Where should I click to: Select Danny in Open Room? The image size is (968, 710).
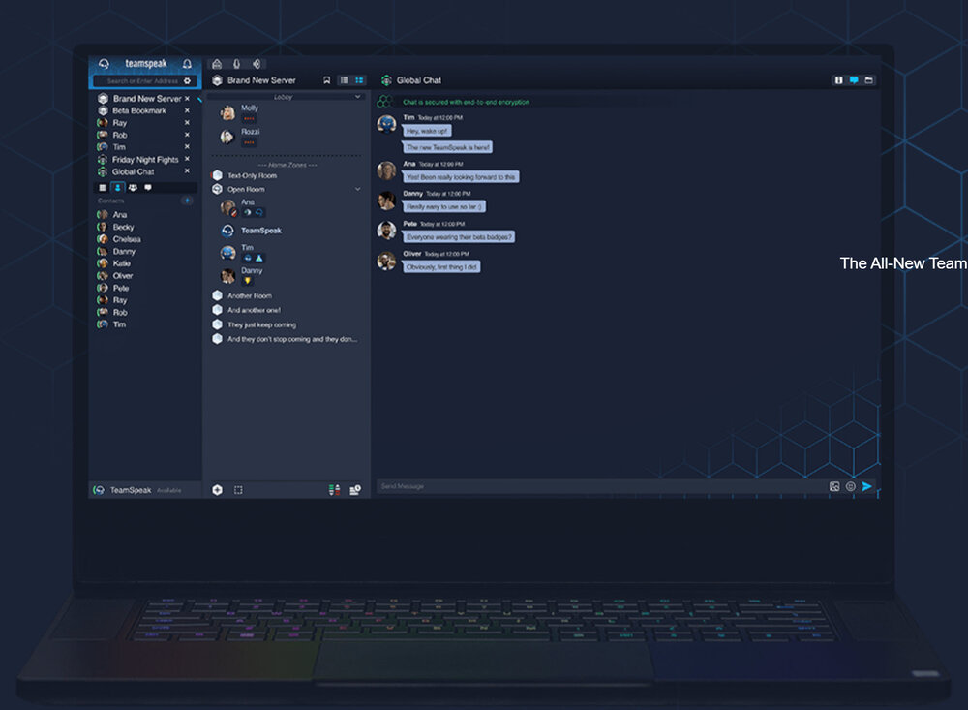point(241,276)
